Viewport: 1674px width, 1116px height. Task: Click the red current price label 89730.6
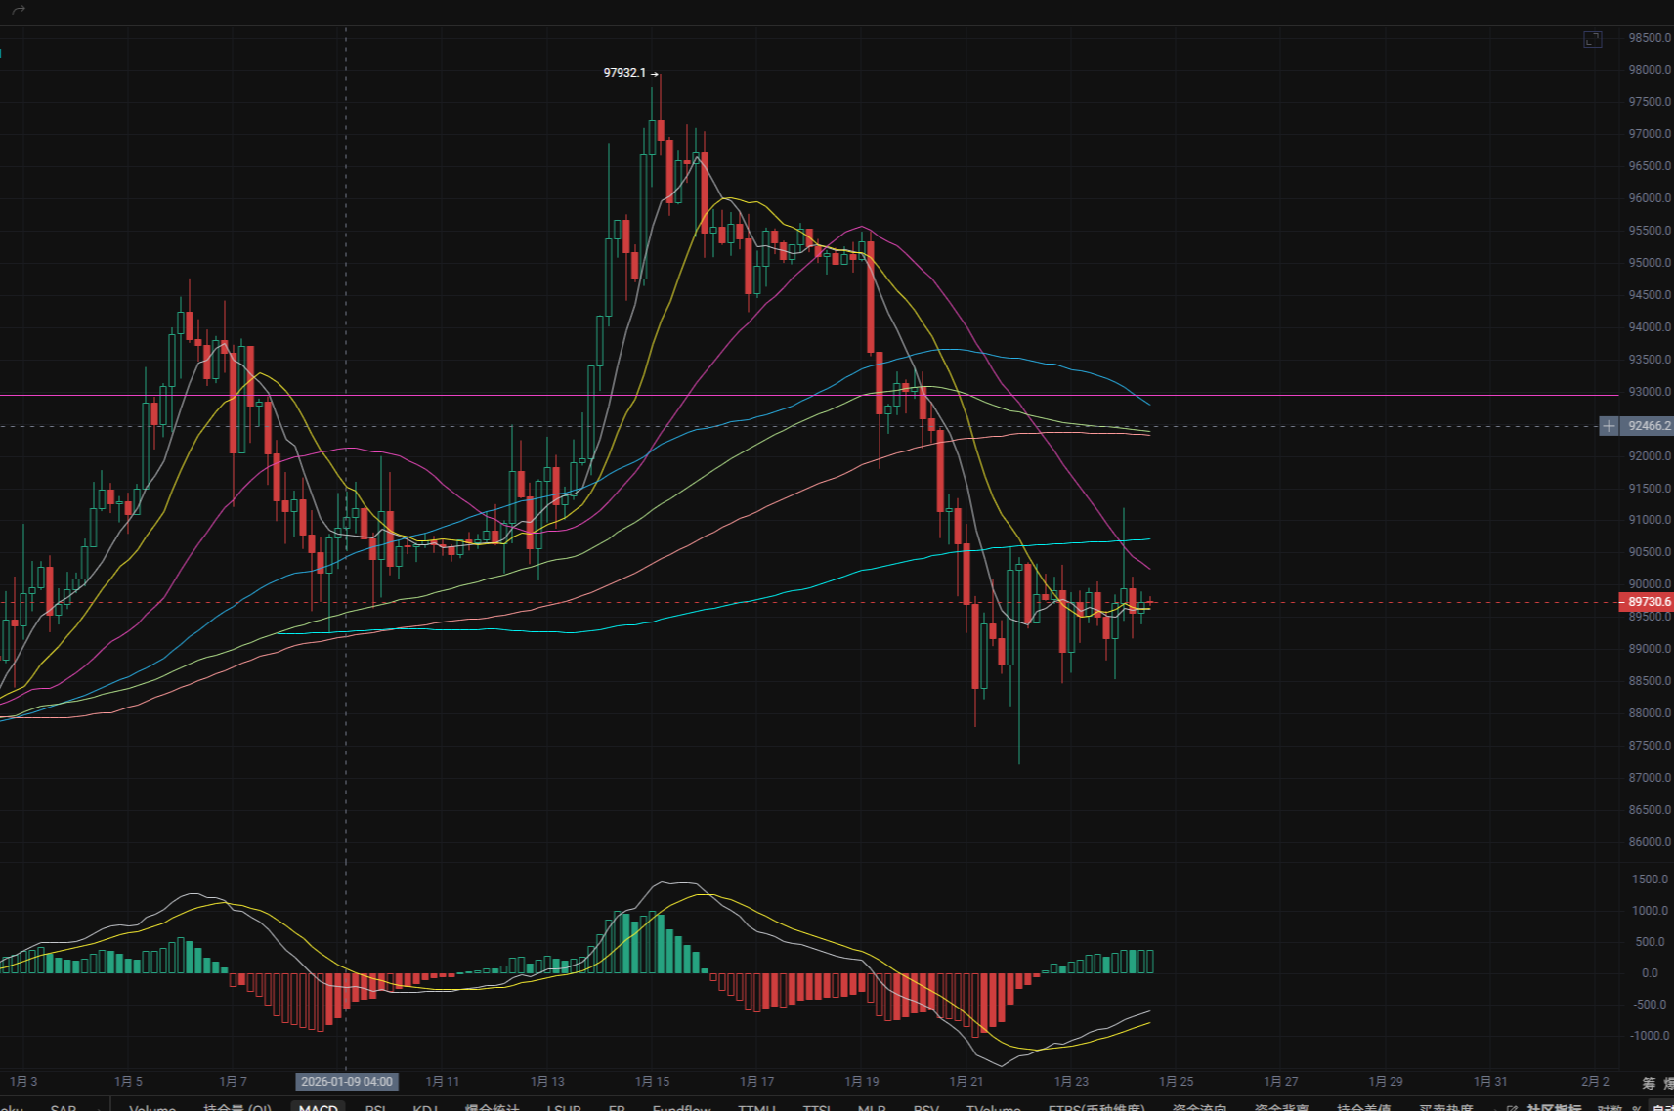click(1648, 602)
